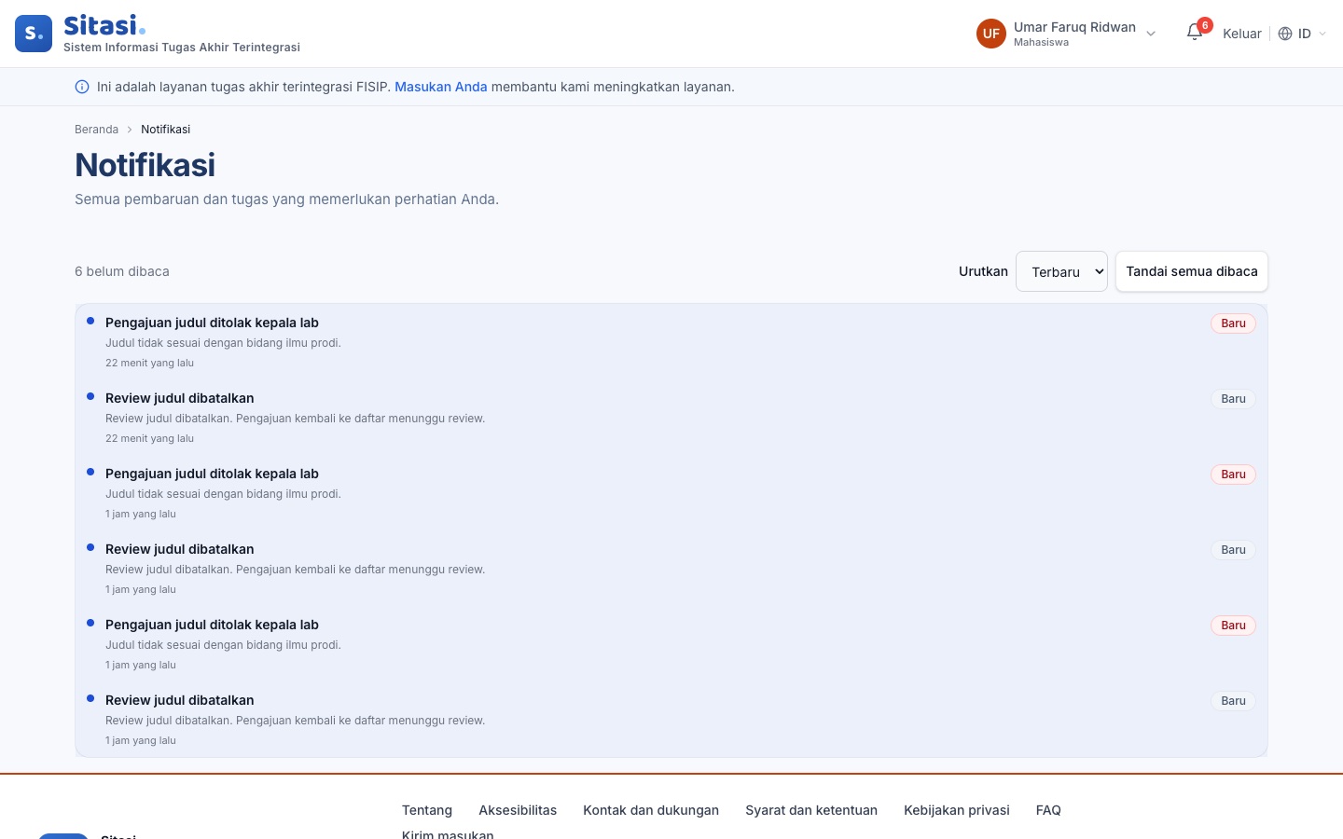The image size is (1343, 839).
Task: Open the 22-minute-old 'Review judul dibatalkan' notification
Action: click(671, 418)
